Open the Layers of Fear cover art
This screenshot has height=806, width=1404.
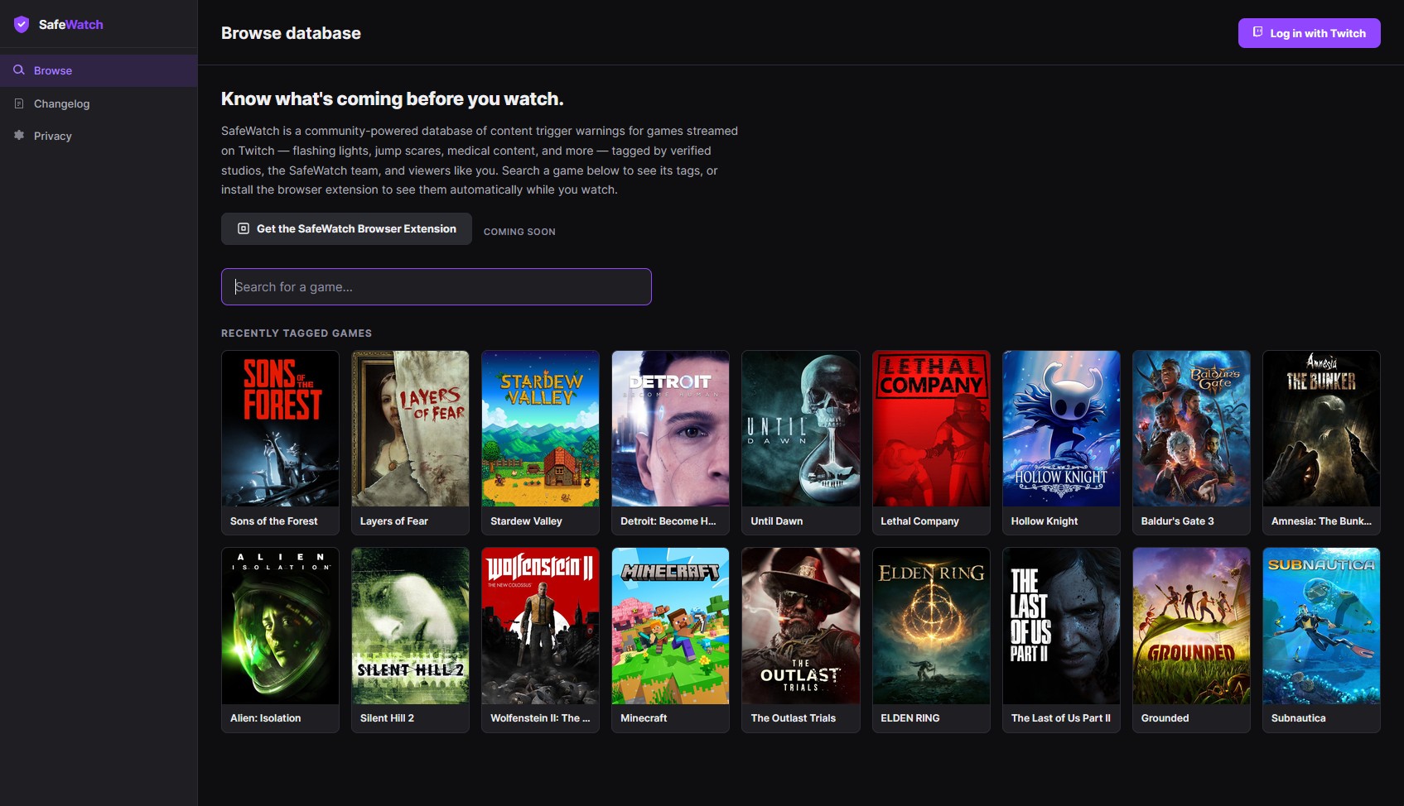pos(410,429)
